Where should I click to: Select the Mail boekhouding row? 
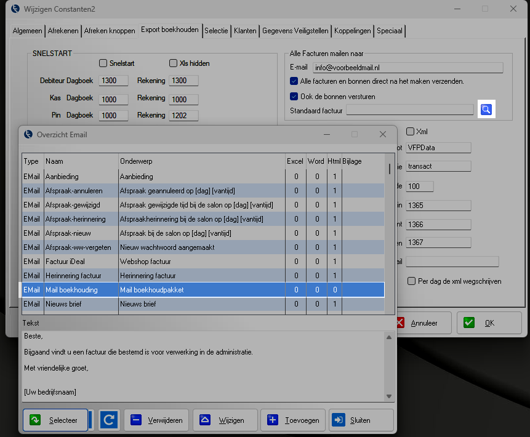(x=203, y=290)
